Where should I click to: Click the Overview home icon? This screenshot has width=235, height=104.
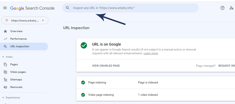pos(5,31)
